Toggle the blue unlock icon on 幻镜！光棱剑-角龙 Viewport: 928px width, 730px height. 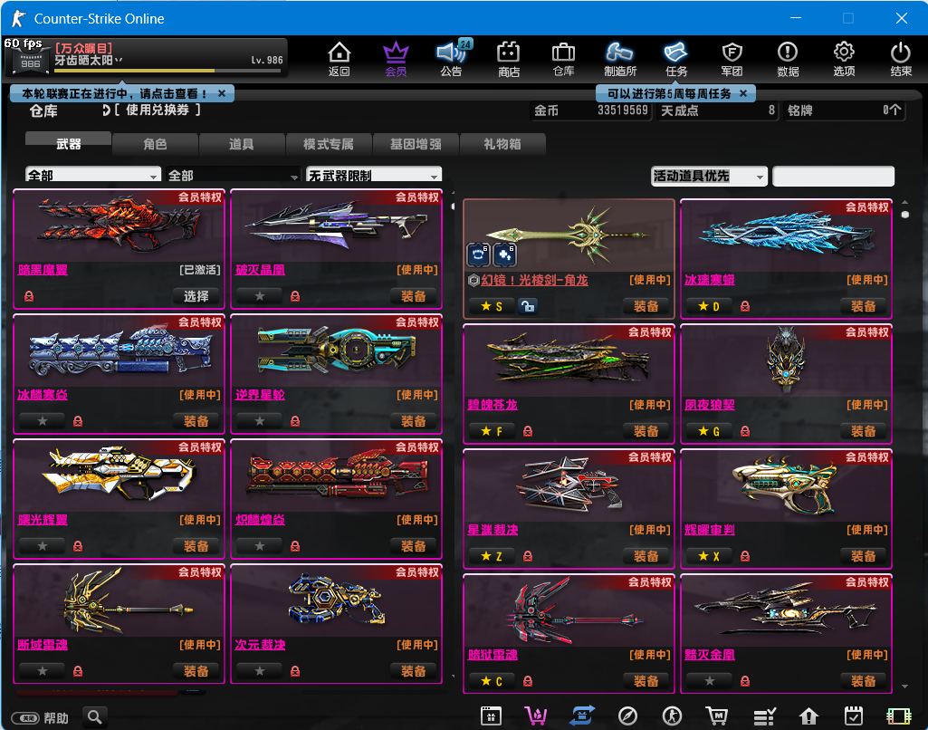tap(527, 306)
